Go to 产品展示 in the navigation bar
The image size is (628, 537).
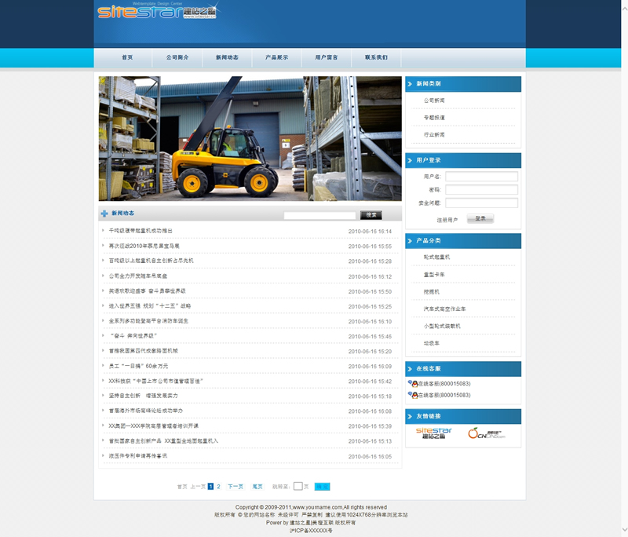click(276, 57)
